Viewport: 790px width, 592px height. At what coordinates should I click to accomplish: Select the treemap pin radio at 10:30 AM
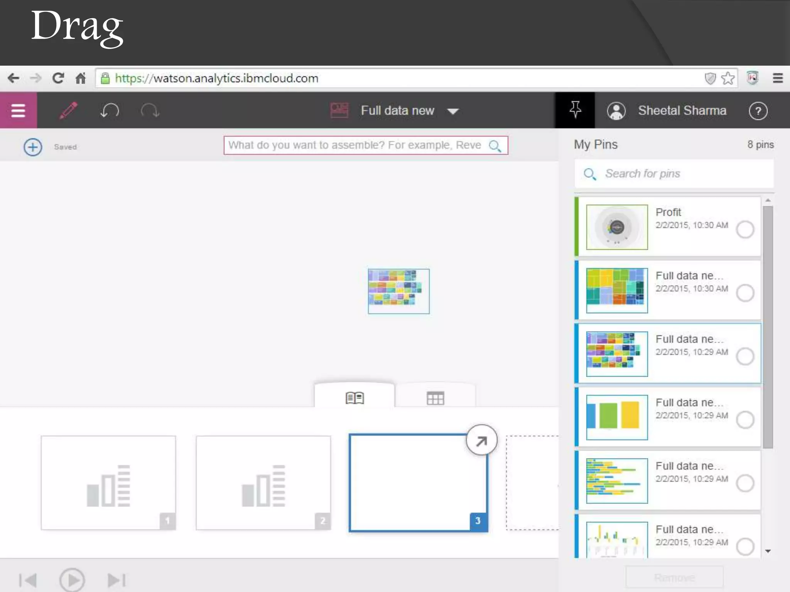(x=744, y=293)
